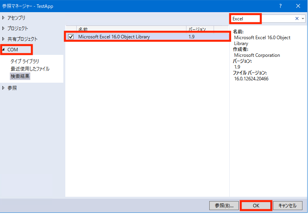
Task: Select the Microsoft Excel 16.0 Object Library row
Action: pyautogui.click(x=148, y=36)
